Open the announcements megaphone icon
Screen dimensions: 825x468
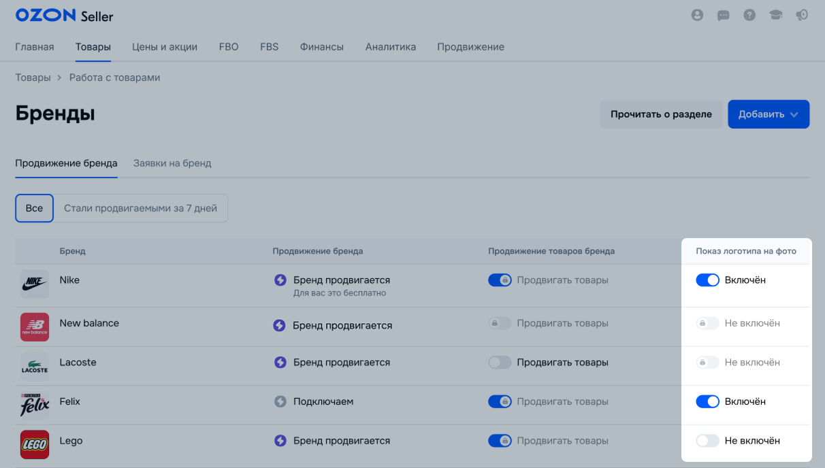(802, 15)
